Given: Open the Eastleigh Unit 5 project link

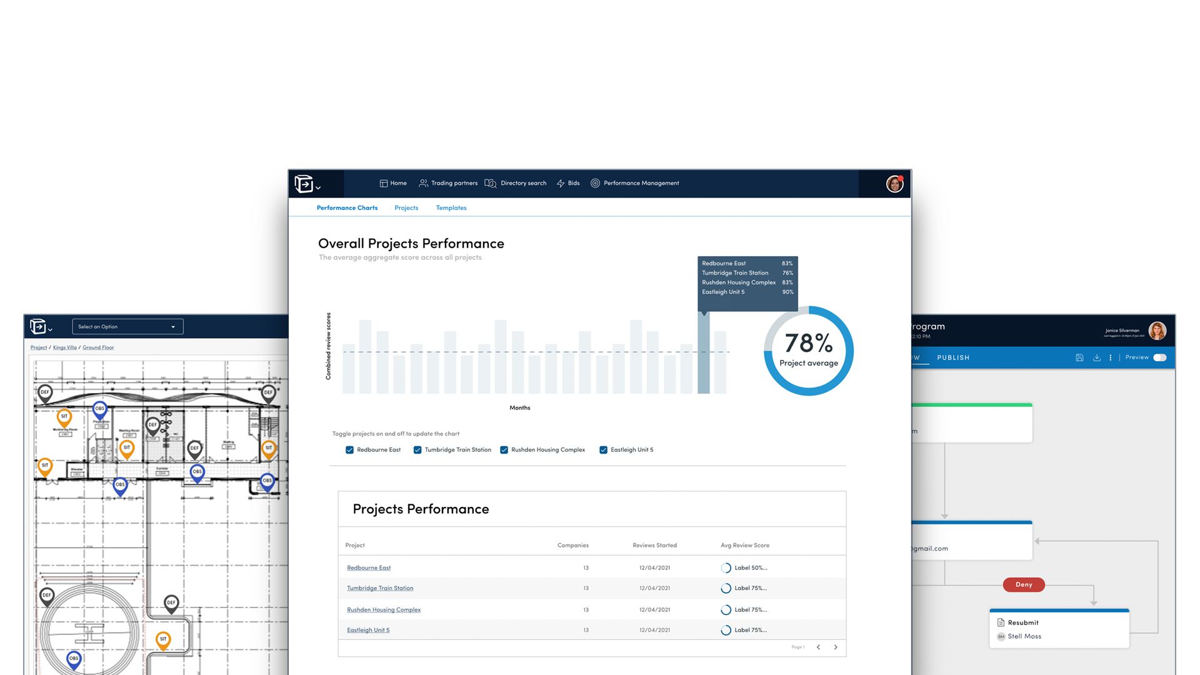Looking at the screenshot, I should [368, 630].
